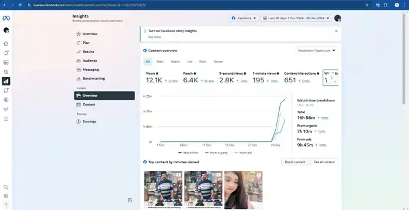Toggle the From ads legend entry
The height and width of the screenshot is (210, 409).
click(243, 153)
